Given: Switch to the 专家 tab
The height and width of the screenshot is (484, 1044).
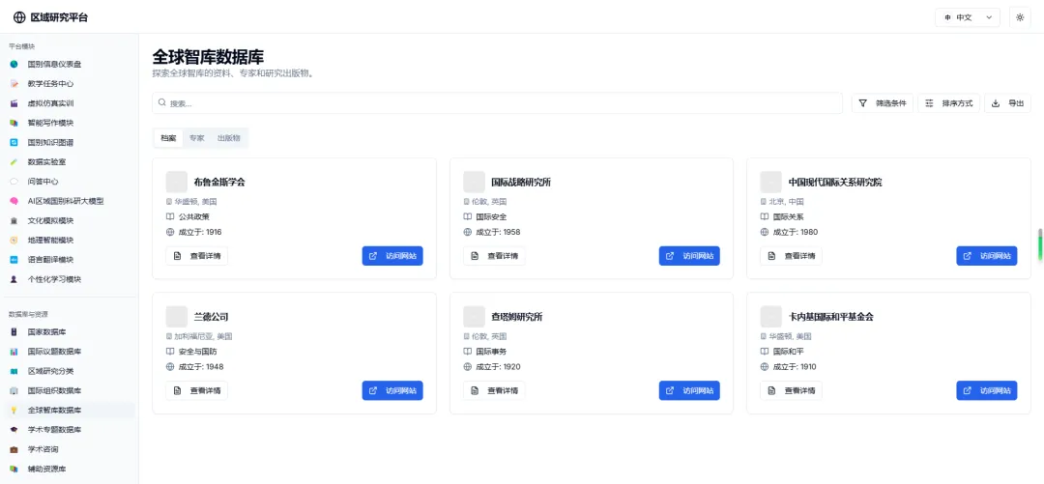Looking at the screenshot, I should (x=196, y=138).
